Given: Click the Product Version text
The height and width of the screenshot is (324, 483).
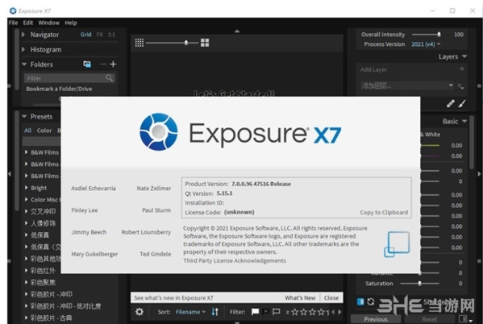Looking at the screenshot, I should pyautogui.click(x=238, y=184).
